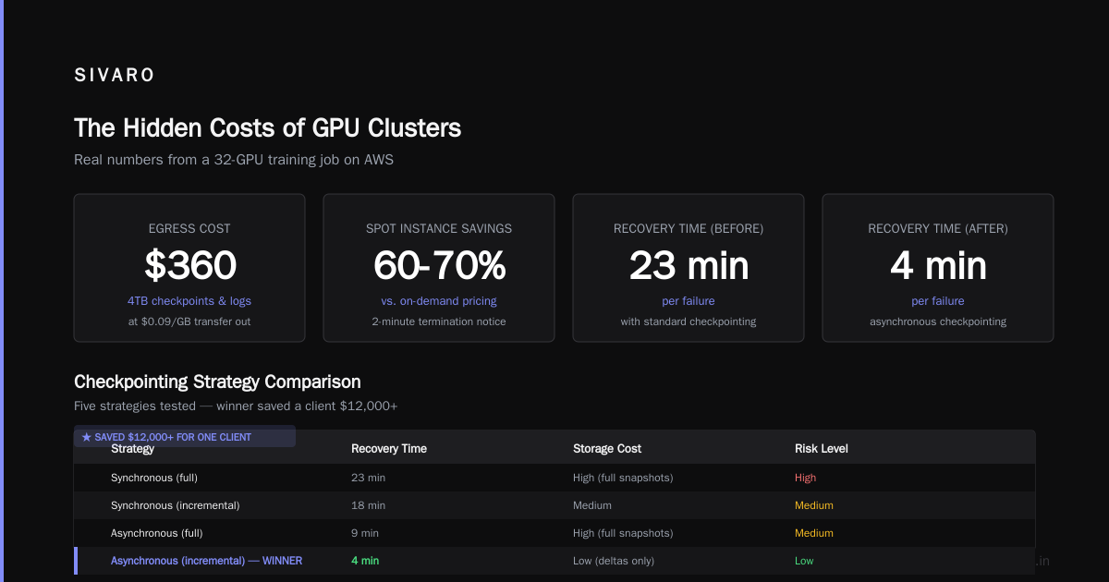Click the 'RECOVERY TIME (BEFORE)' card label
The image size is (1109, 582).
pos(689,228)
